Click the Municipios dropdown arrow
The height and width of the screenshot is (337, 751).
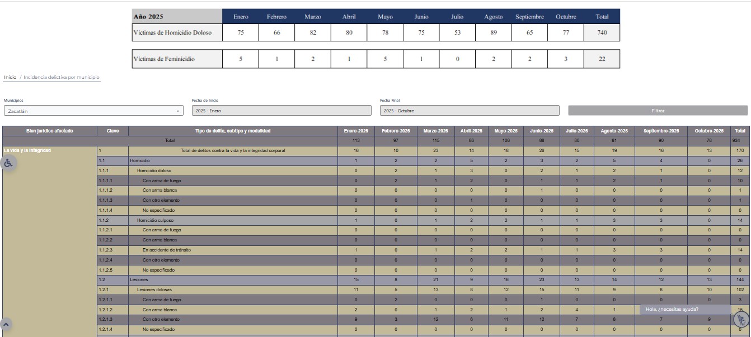pyautogui.click(x=178, y=111)
